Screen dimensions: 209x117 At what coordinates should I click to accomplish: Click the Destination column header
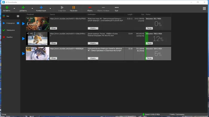92,14
